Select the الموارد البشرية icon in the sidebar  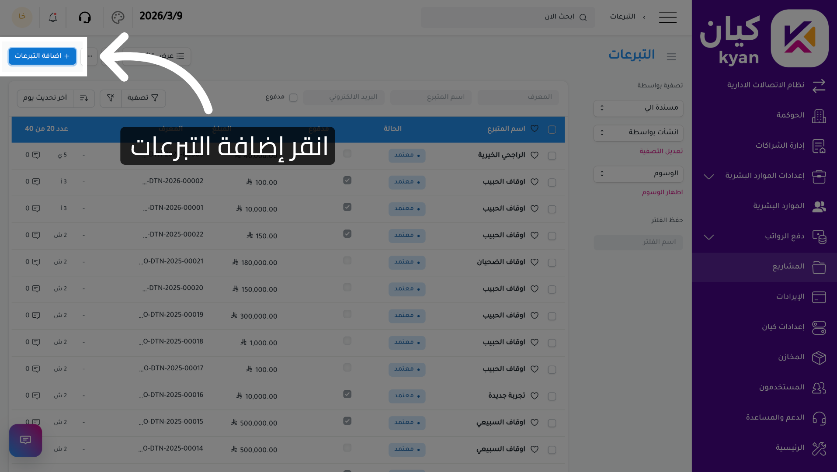pos(819,206)
